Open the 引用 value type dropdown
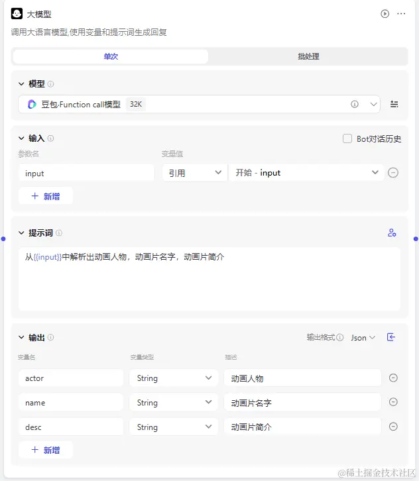Image resolution: width=419 pixels, height=481 pixels. point(195,173)
